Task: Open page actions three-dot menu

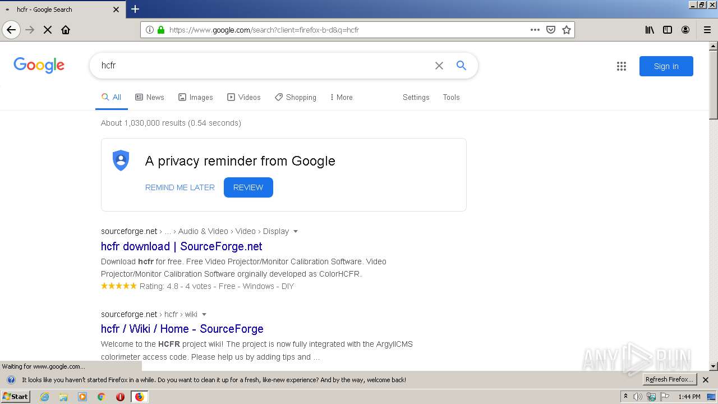Action: coord(535,30)
